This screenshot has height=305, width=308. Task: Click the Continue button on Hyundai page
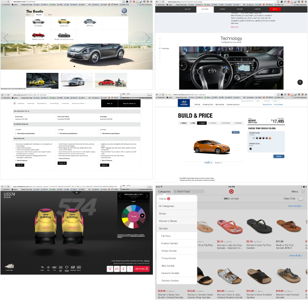tap(279, 157)
